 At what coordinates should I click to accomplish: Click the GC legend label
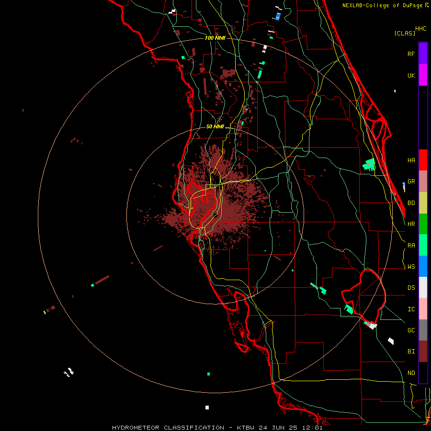point(411,330)
